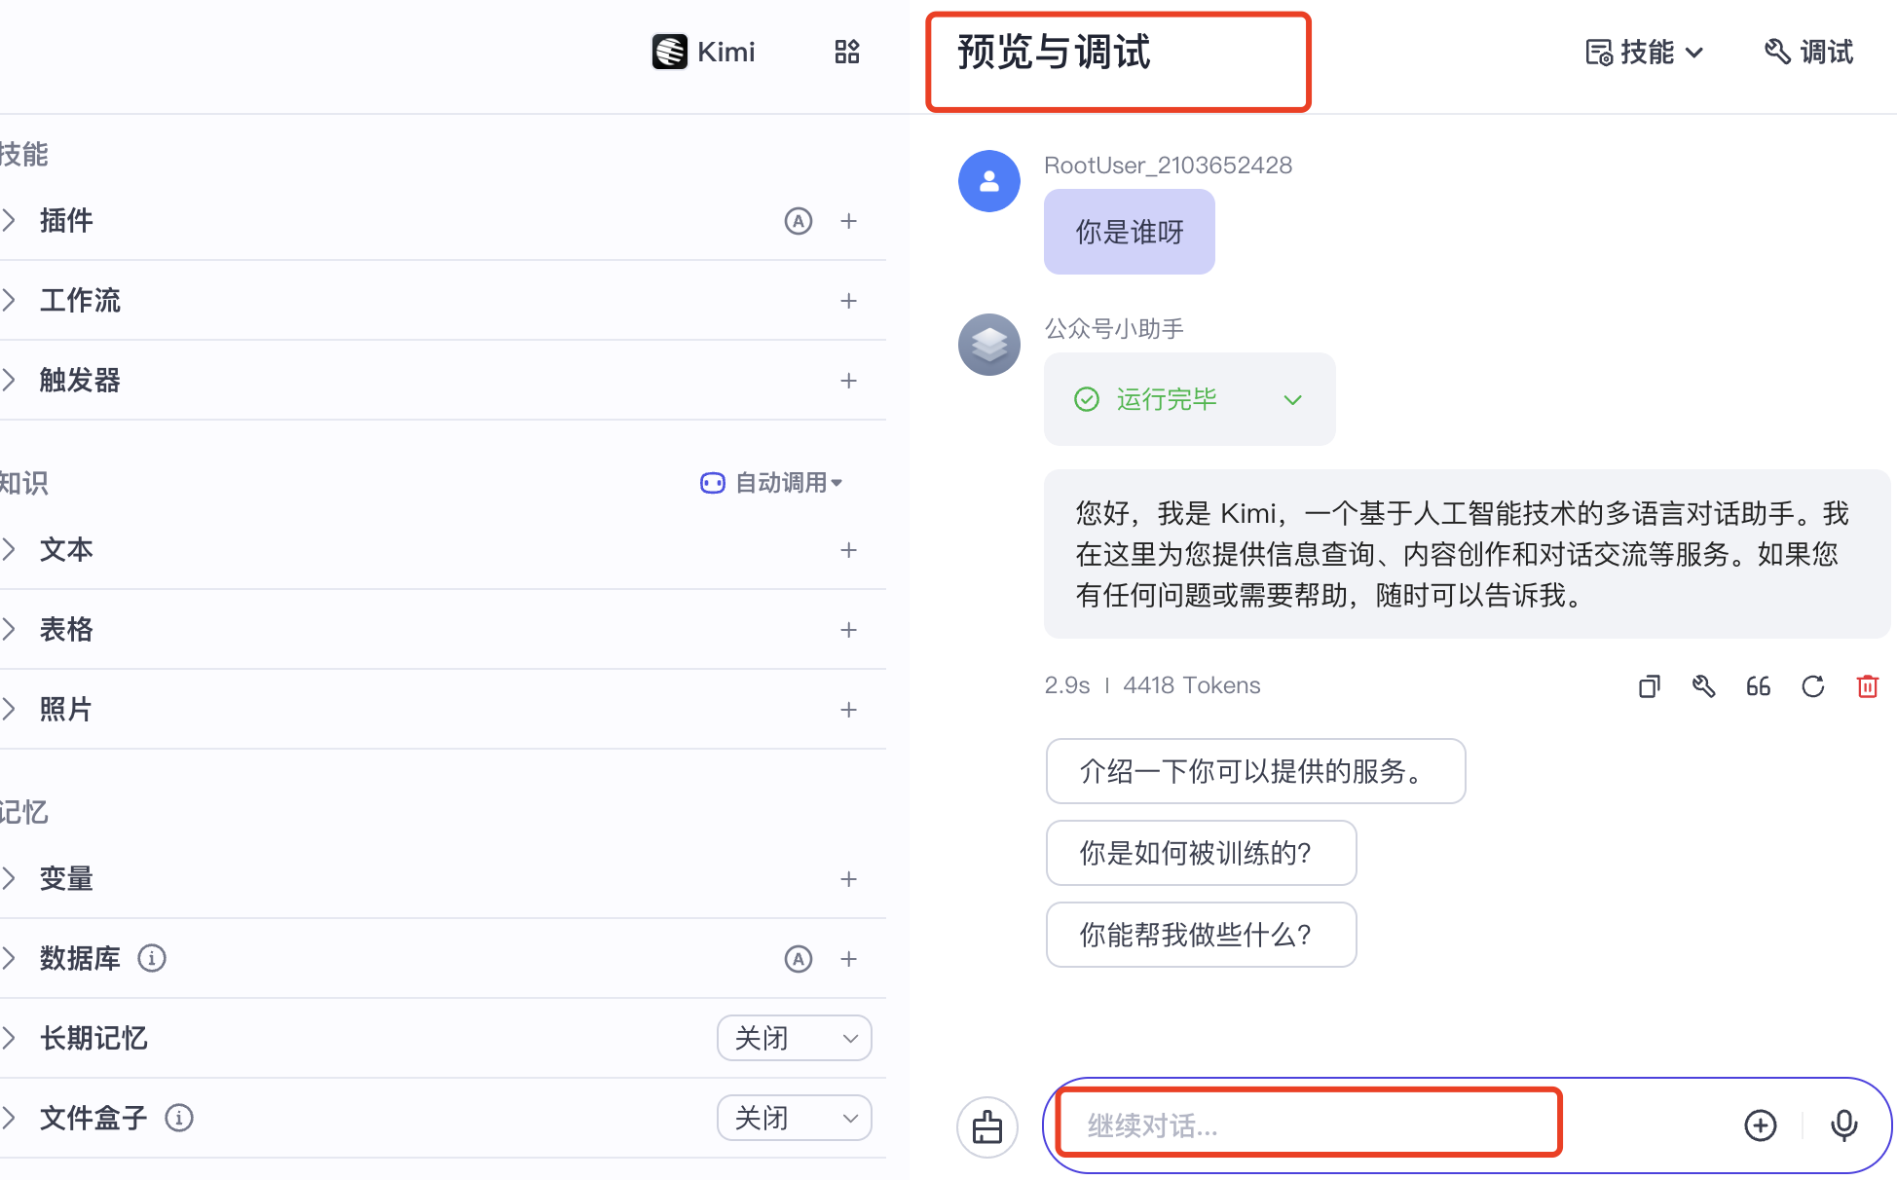The image size is (1897, 1180).
Task: Open the 长期记忆 关闭 dropdown
Action: coord(794,1039)
